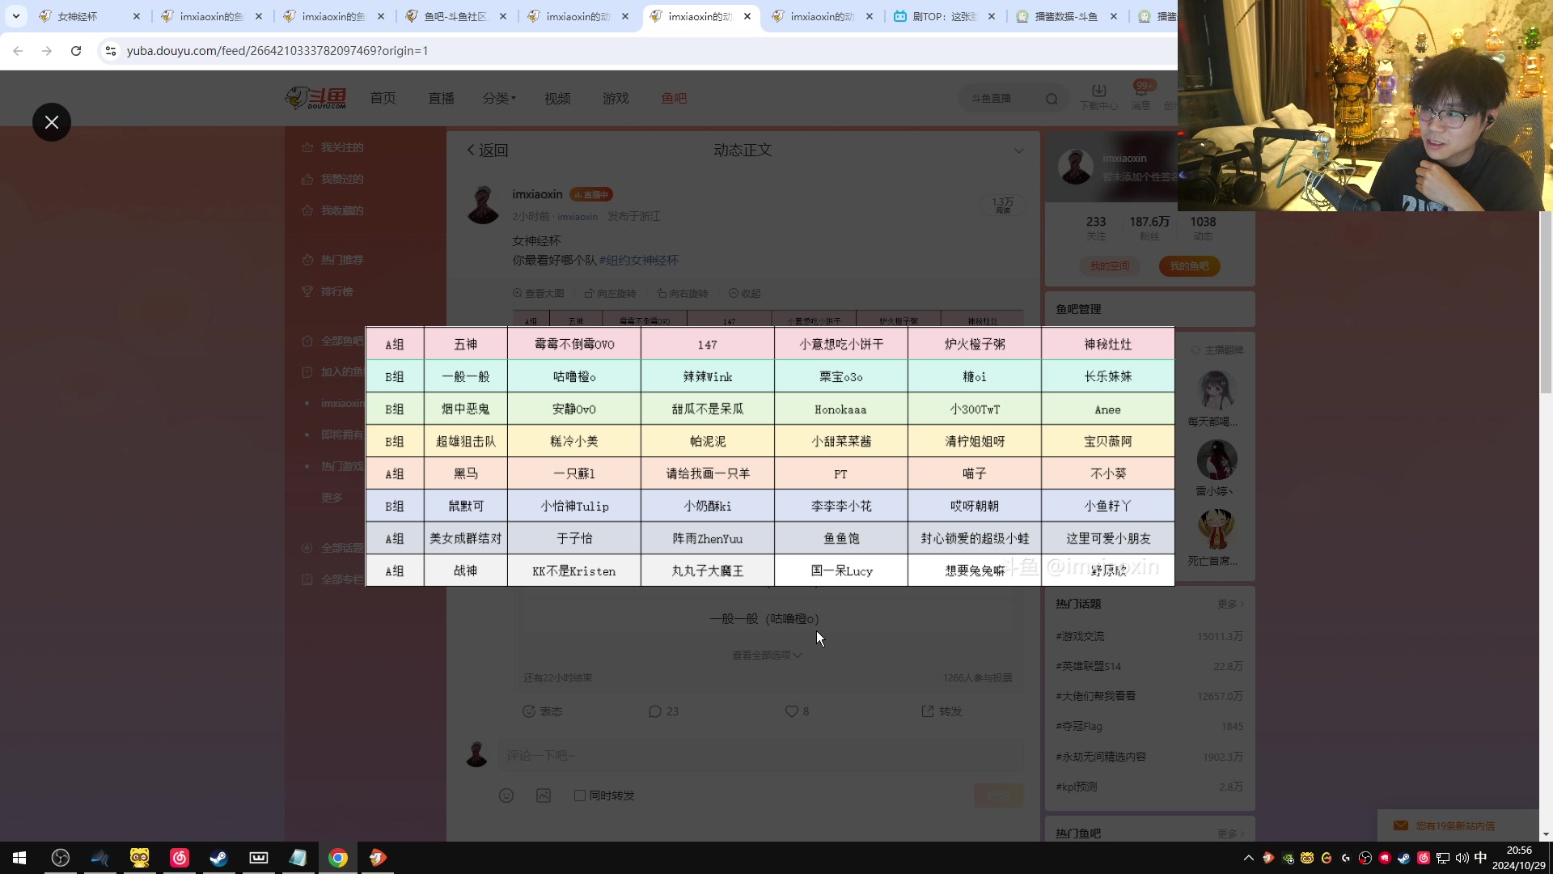1553x874 pixels.
Task: Click the notification 您有19条新站内信
Action: tap(1455, 825)
